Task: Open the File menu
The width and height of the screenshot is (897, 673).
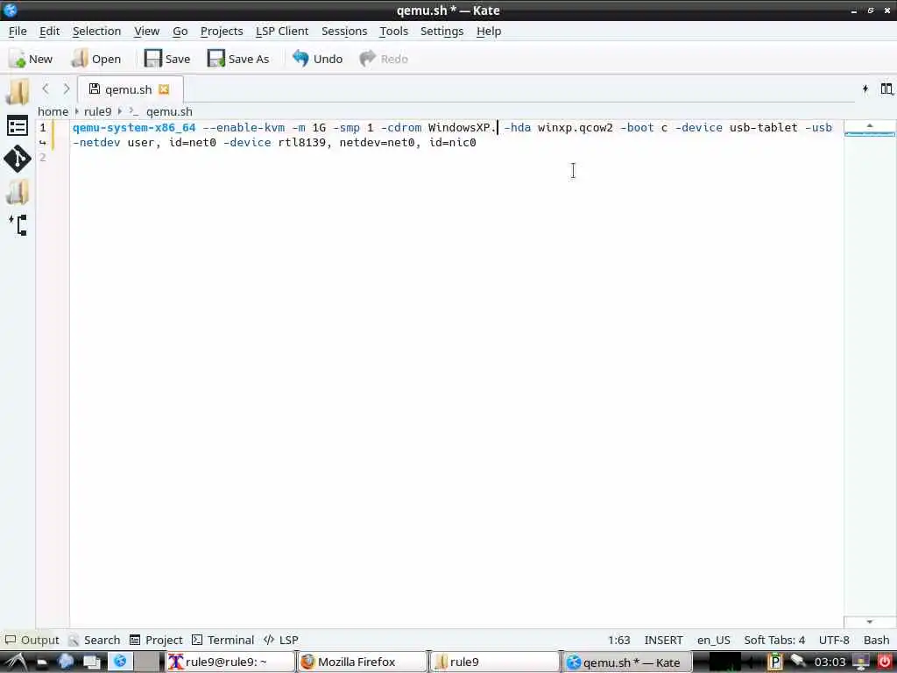Action: pos(18,31)
